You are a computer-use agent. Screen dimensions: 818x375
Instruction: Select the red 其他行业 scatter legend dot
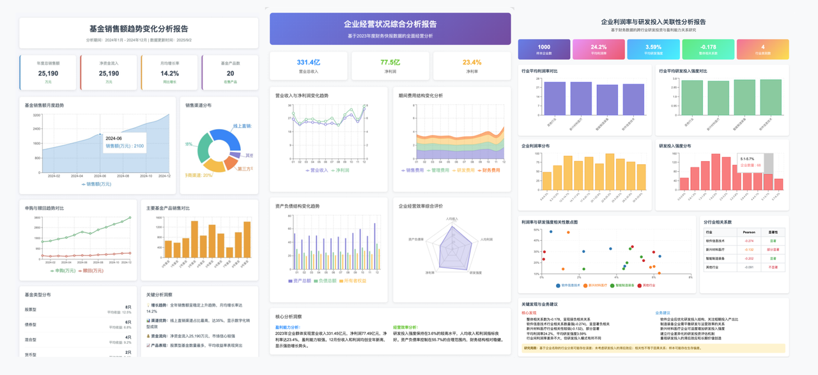tap(640, 285)
